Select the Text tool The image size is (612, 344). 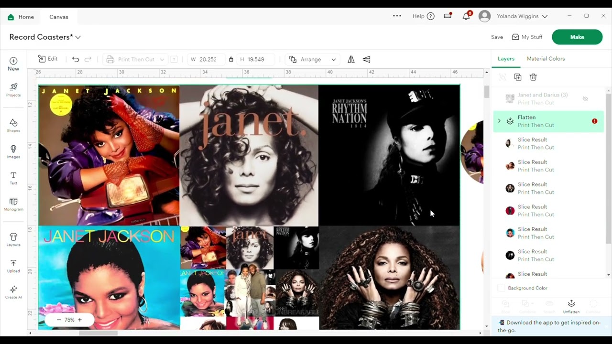coord(13,178)
